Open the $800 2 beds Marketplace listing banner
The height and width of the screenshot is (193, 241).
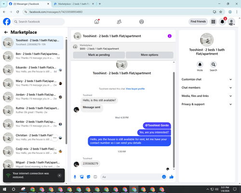123,47
